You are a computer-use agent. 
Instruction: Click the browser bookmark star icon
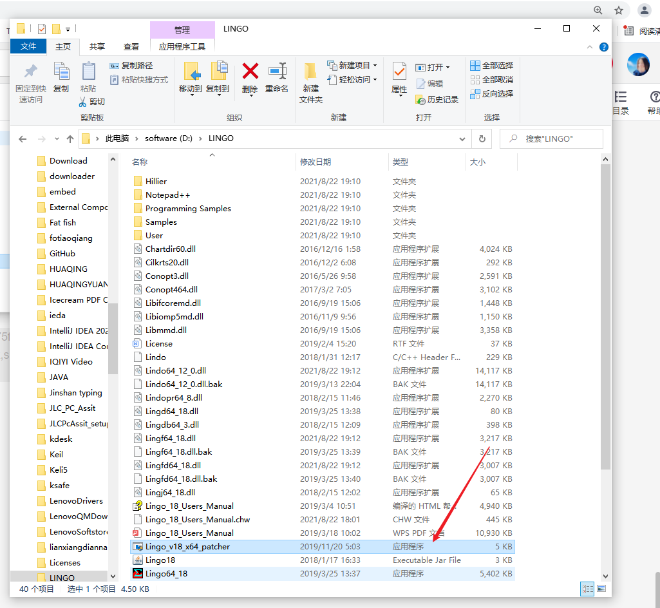[x=618, y=10]
